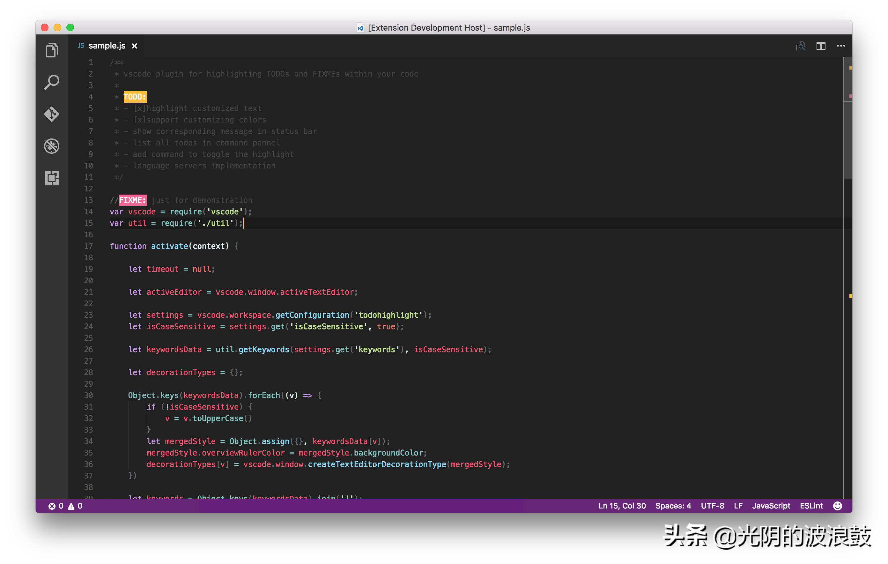Close the sample.js editor tab
This screenshot has height=564, width=888.
tap(135, 46)
